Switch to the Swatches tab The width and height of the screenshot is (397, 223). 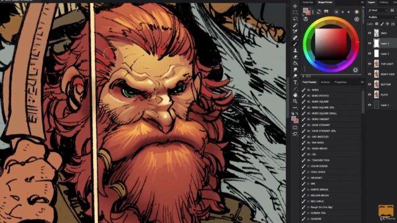coord(308,2)
